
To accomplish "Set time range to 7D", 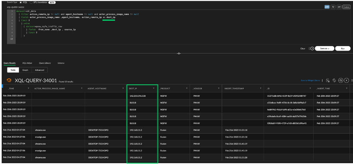I will [333, 7].
